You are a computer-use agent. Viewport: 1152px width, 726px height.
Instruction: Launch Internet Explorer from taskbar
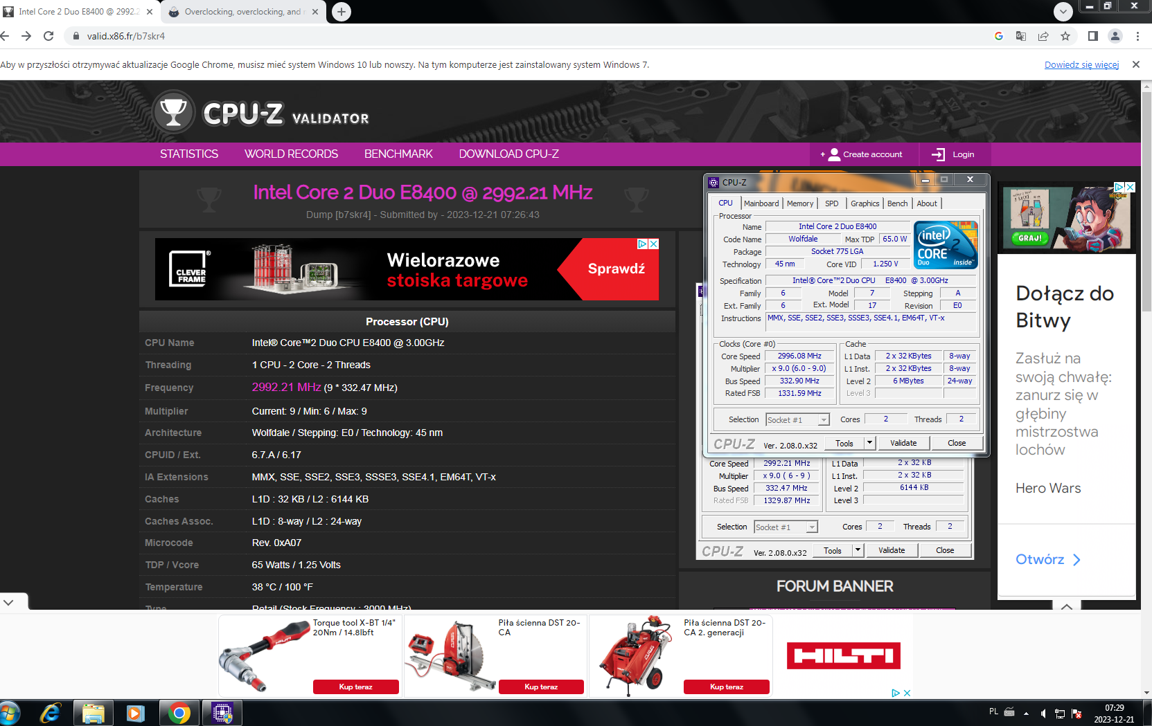click(51, 713)
